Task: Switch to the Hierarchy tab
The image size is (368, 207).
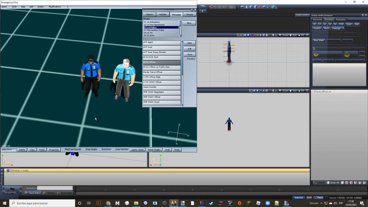Action: point(318,19)
